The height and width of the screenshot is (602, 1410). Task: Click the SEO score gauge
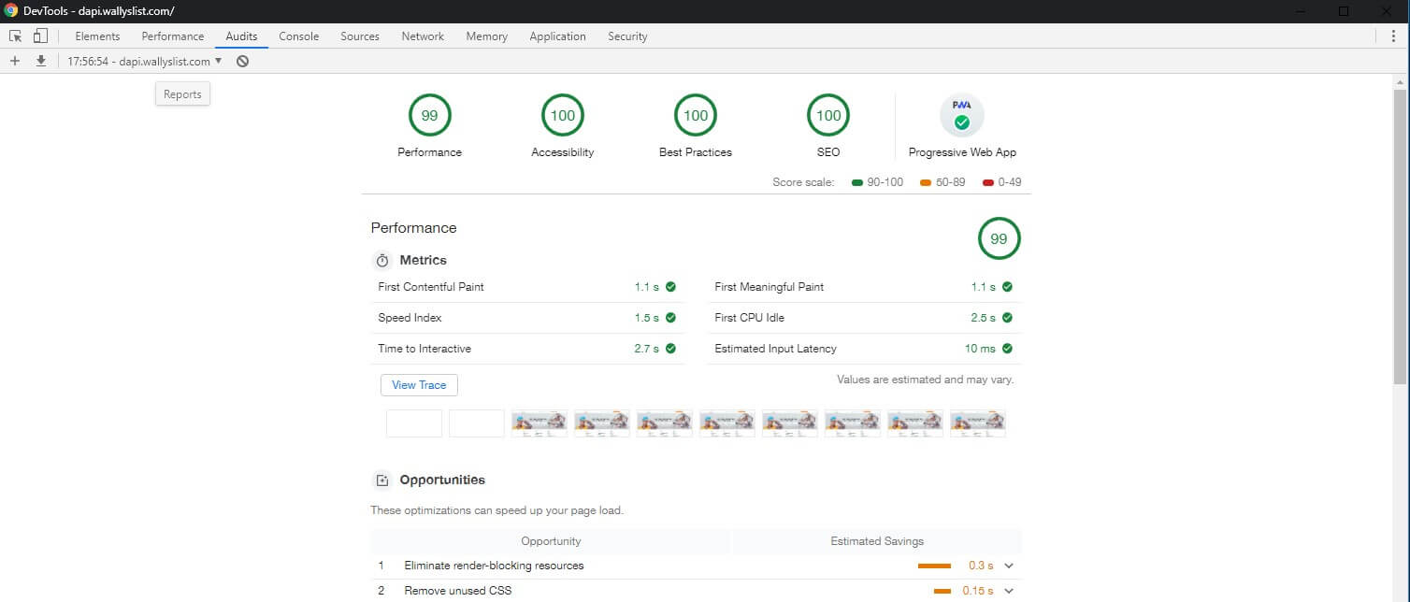(828, 116)
